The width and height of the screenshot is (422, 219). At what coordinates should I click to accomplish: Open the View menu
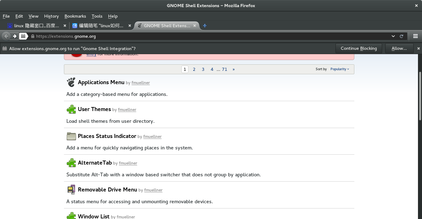click(33, 16)
